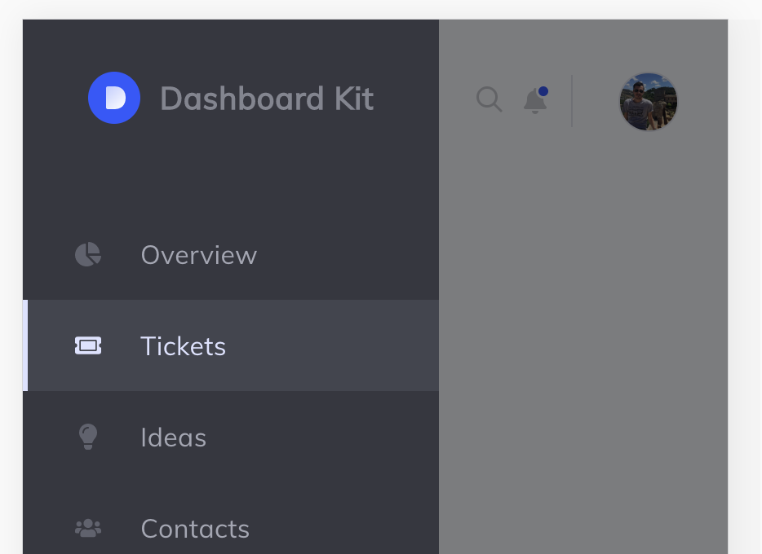This screenshot has height=554, width=762.
Task: Open the Ideas menu item
Action: (x=231, y=437)
